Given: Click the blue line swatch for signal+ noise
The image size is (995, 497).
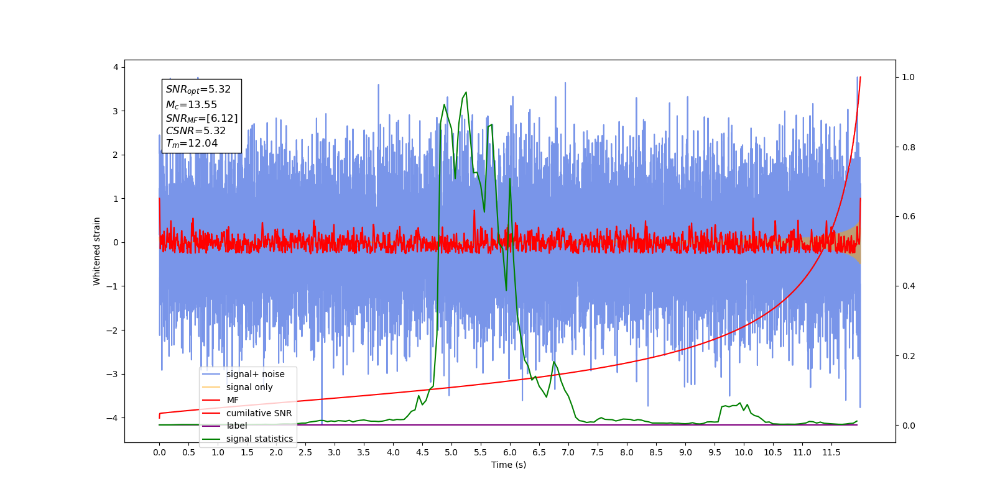Looking at the screenshot, I should (x=211, y=374).
